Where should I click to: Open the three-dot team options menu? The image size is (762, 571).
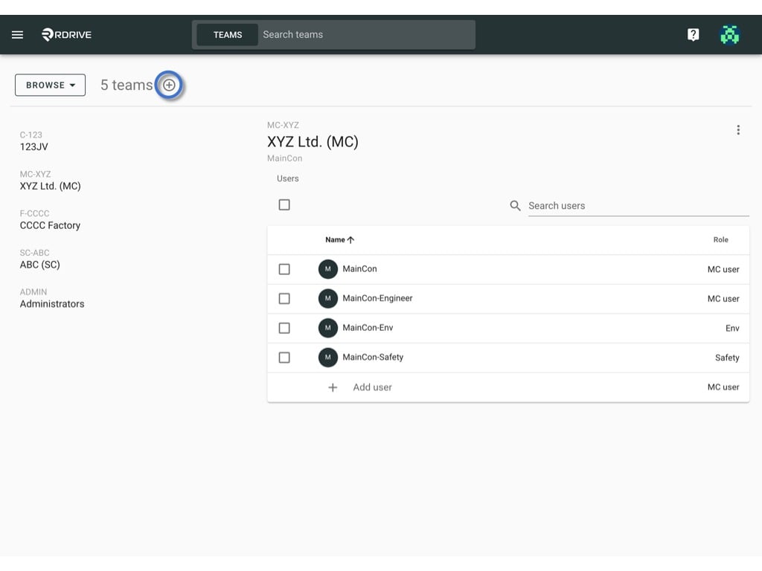coord(738,129)
